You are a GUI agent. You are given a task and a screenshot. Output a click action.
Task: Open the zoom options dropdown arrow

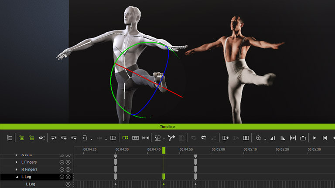pos(265,139)
